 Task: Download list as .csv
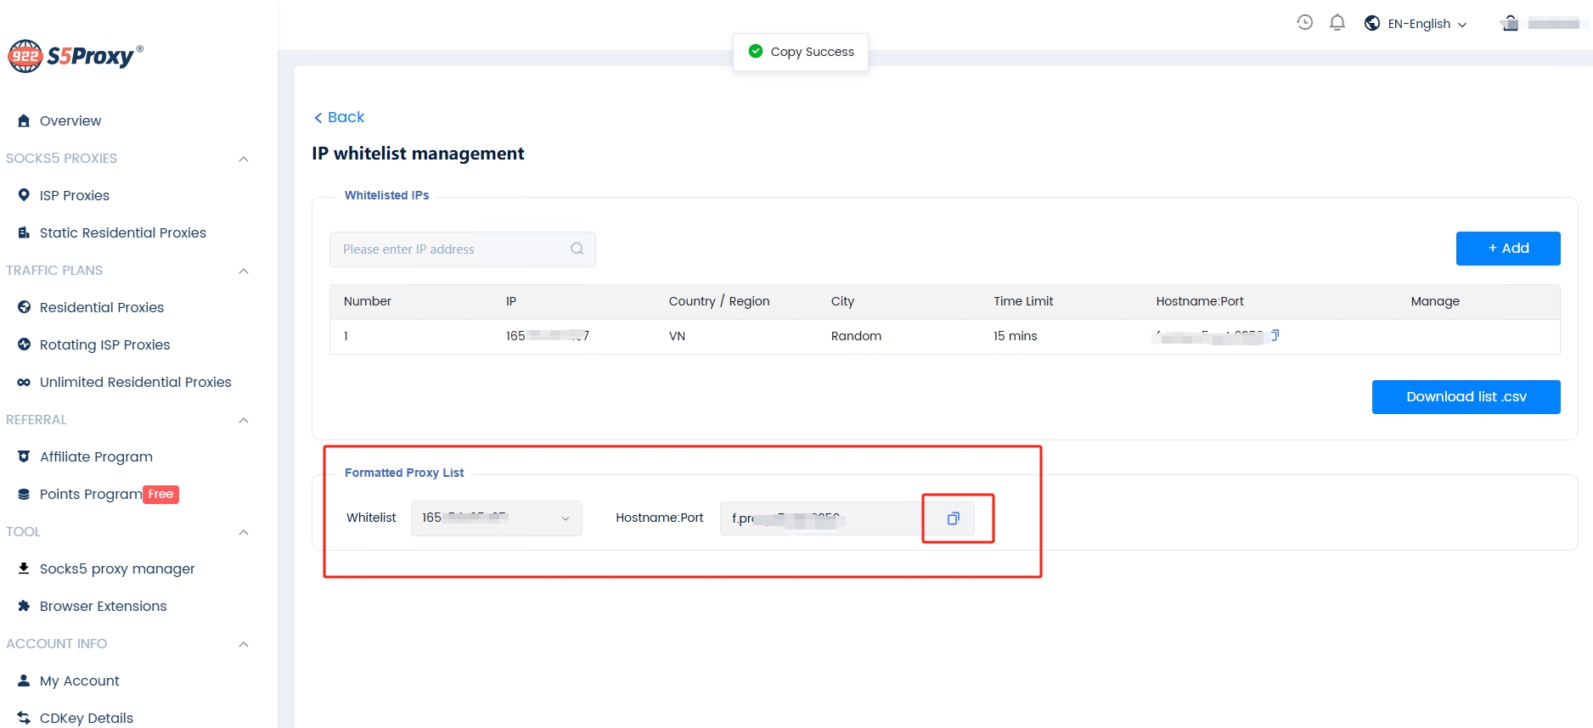tap(1466, 397)
